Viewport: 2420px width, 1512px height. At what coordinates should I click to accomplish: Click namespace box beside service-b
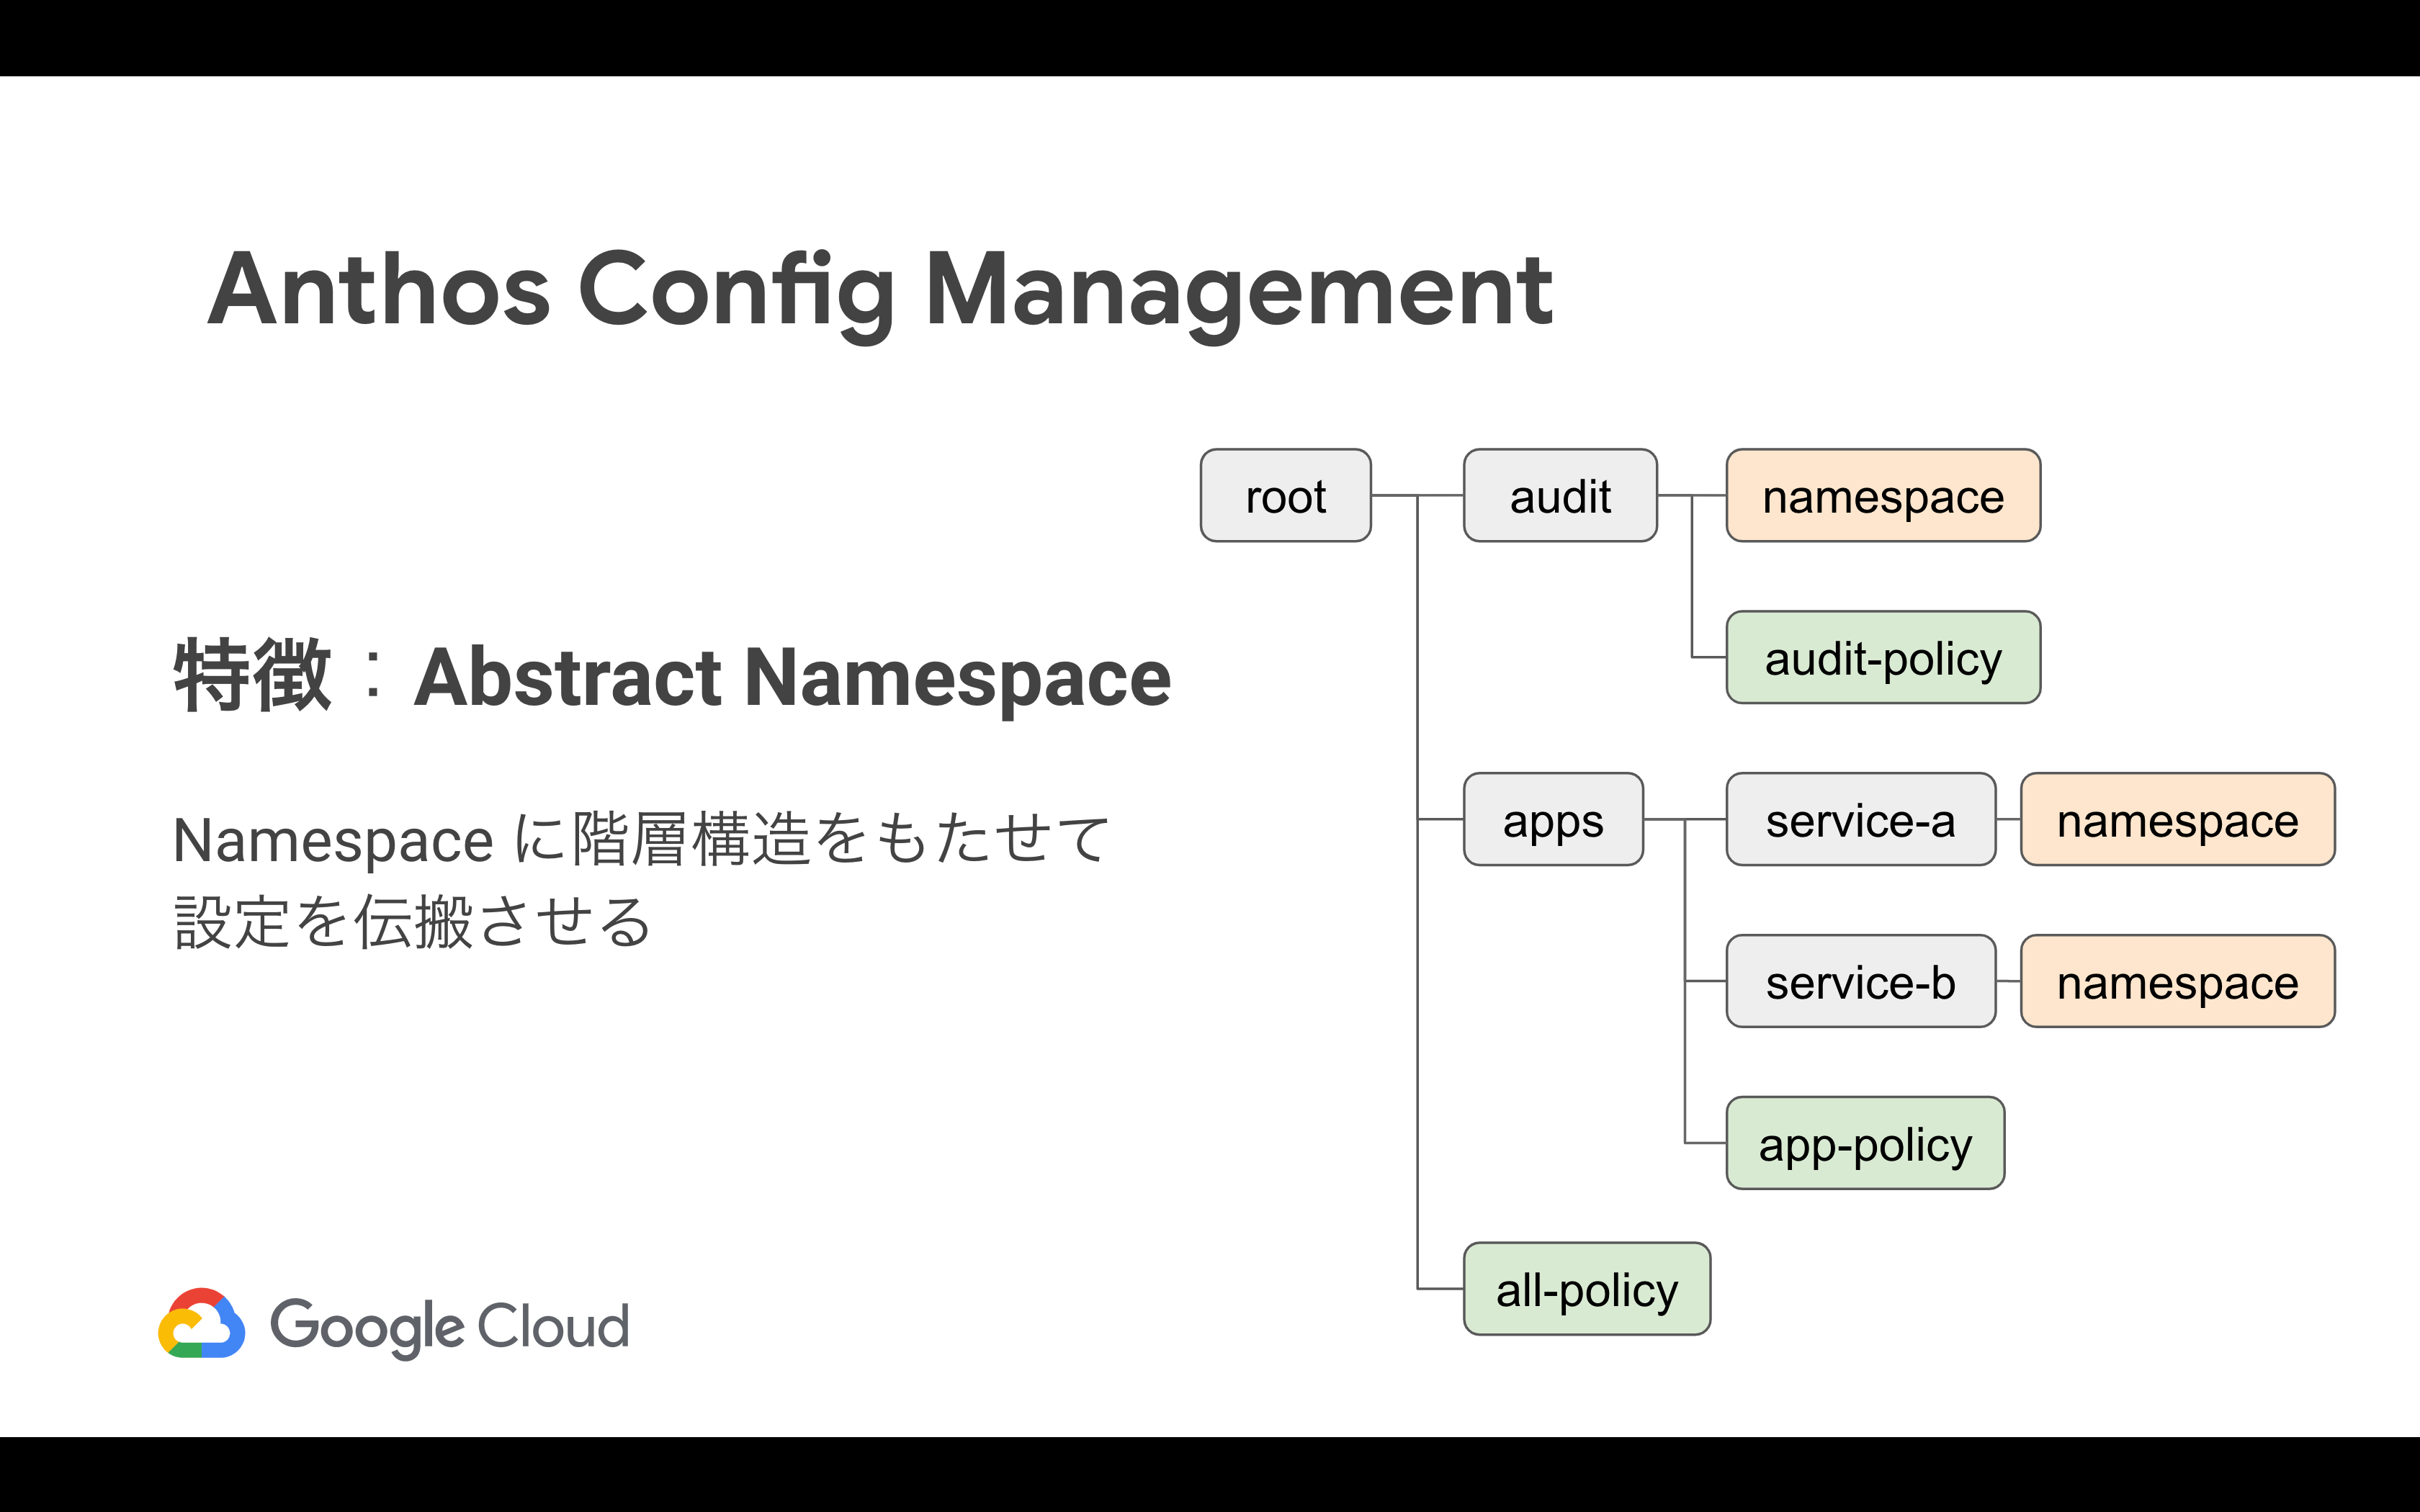tap(2177, 982)
